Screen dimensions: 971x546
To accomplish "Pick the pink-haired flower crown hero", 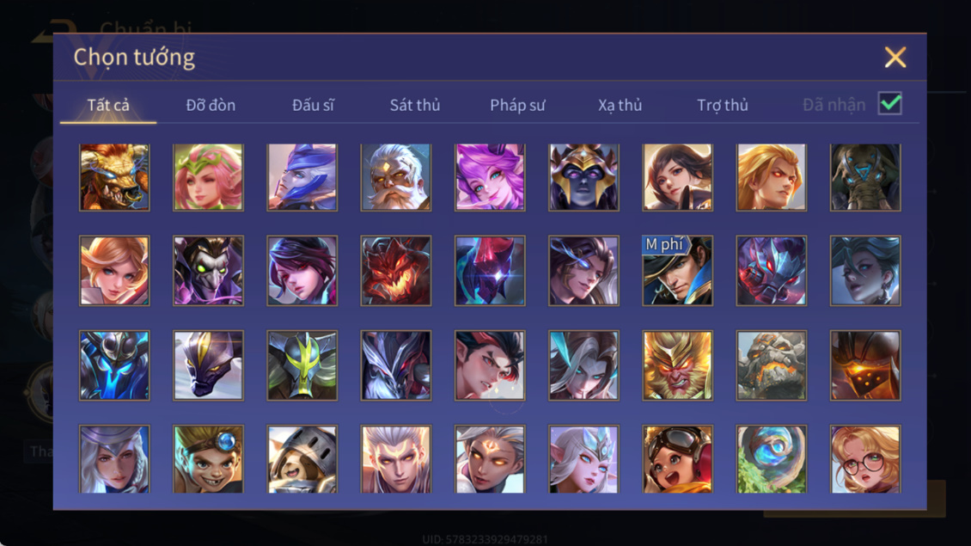I will click(x=208, y=177).
